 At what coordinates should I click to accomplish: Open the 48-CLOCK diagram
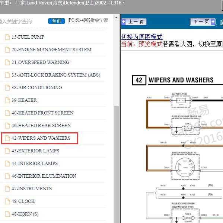point(23,201)
